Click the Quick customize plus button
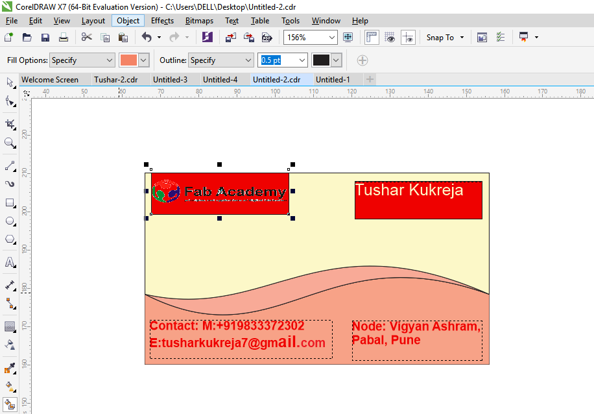 coord(362,60)
